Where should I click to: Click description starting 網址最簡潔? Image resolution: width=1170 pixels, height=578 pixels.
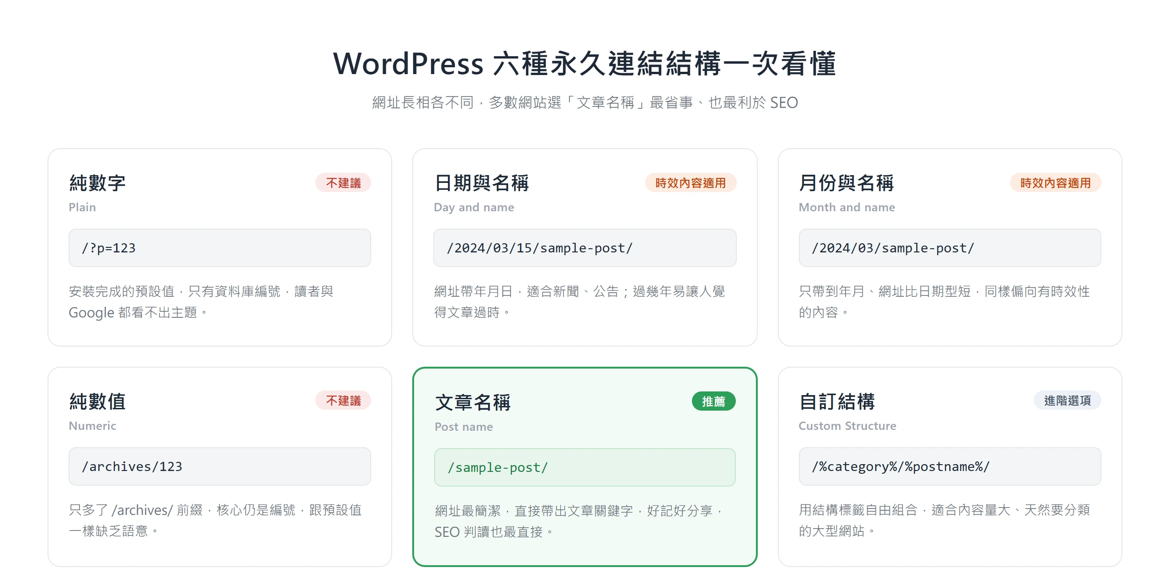579,521
